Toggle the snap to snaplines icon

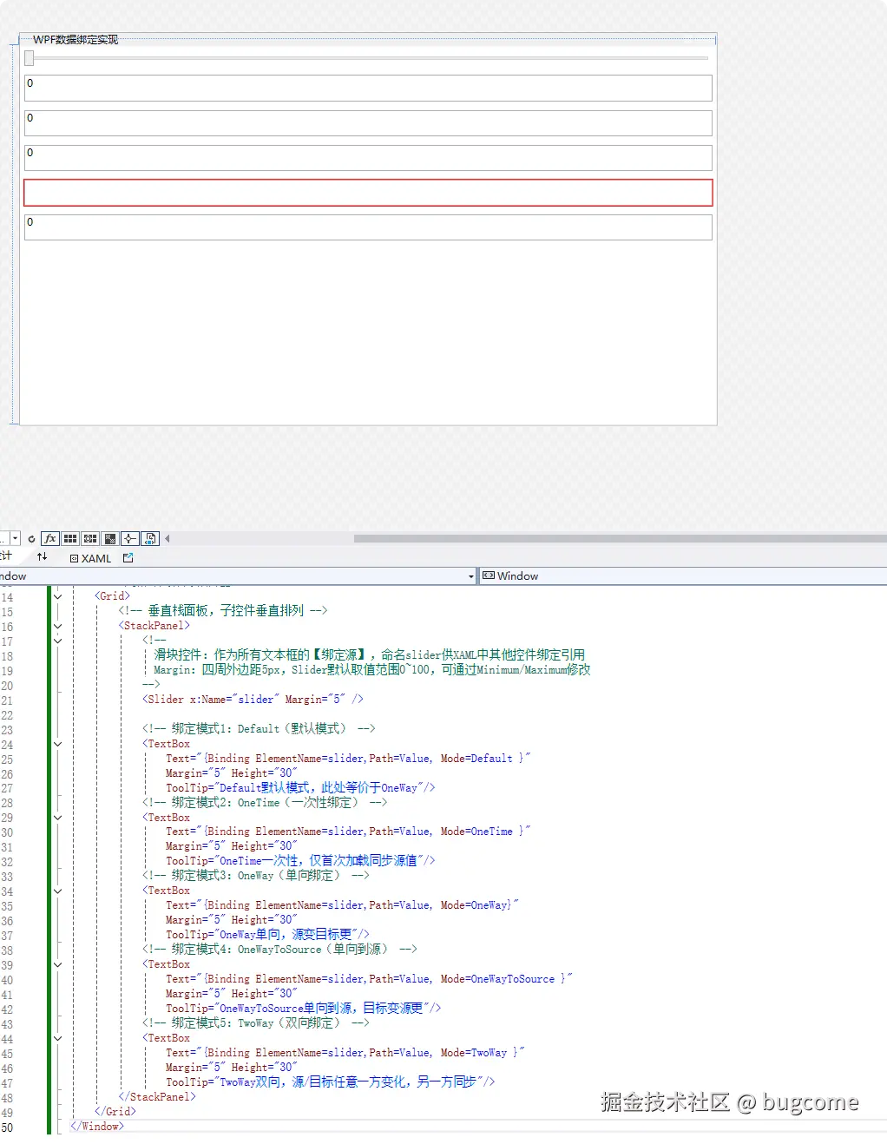point(130,539)
